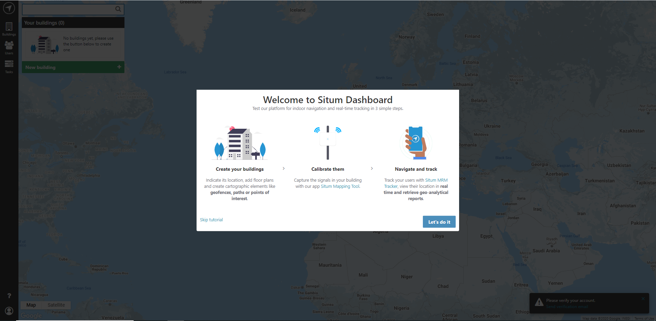Click chevron after Create your buildings
Screen dimensions: 656x321
point(284,168)
